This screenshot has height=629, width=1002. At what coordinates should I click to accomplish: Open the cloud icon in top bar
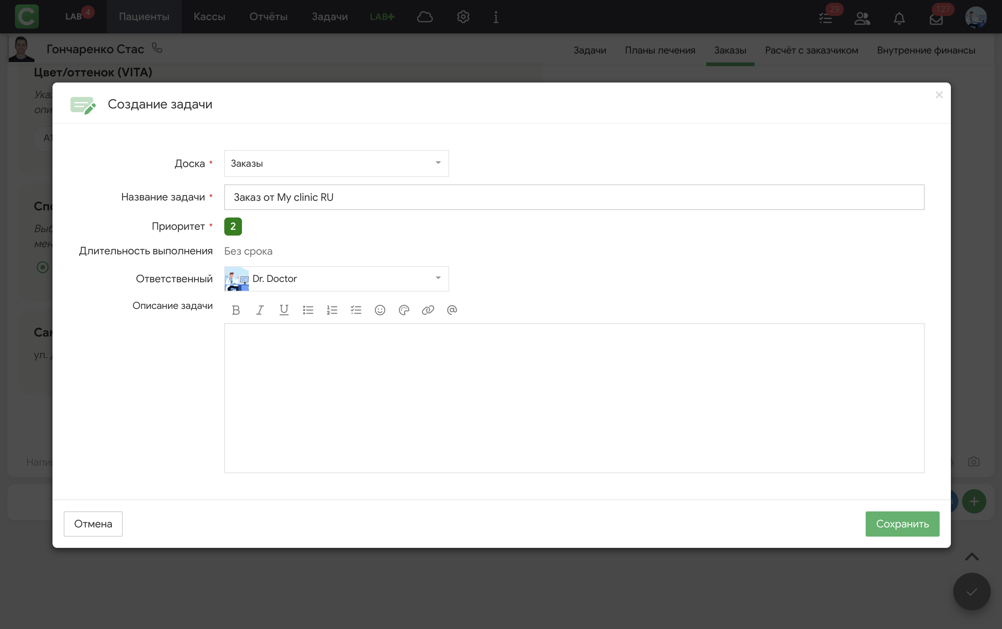point(425,17)
